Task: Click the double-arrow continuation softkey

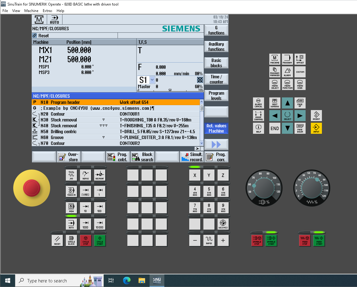Action: tap(216, 144)
